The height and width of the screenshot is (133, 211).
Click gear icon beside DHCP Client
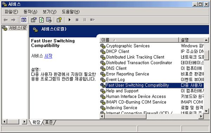click(x=103, y=52)
